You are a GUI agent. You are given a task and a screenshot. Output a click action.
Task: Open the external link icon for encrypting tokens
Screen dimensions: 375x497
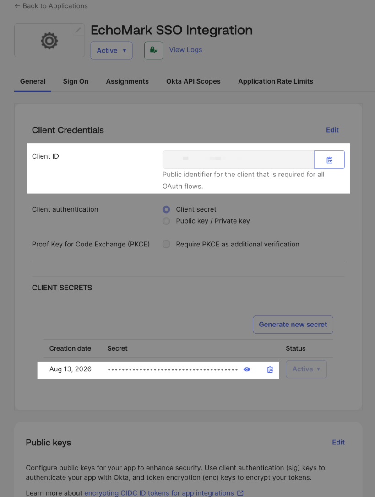(x=240, y=493)
